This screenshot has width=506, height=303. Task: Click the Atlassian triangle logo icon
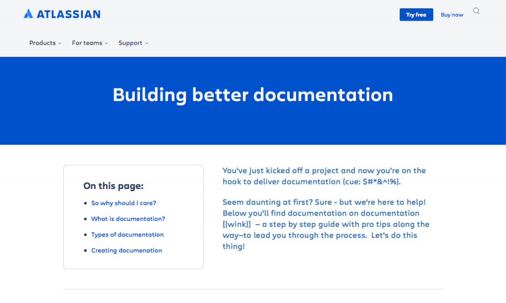click(x=28, y=13)
